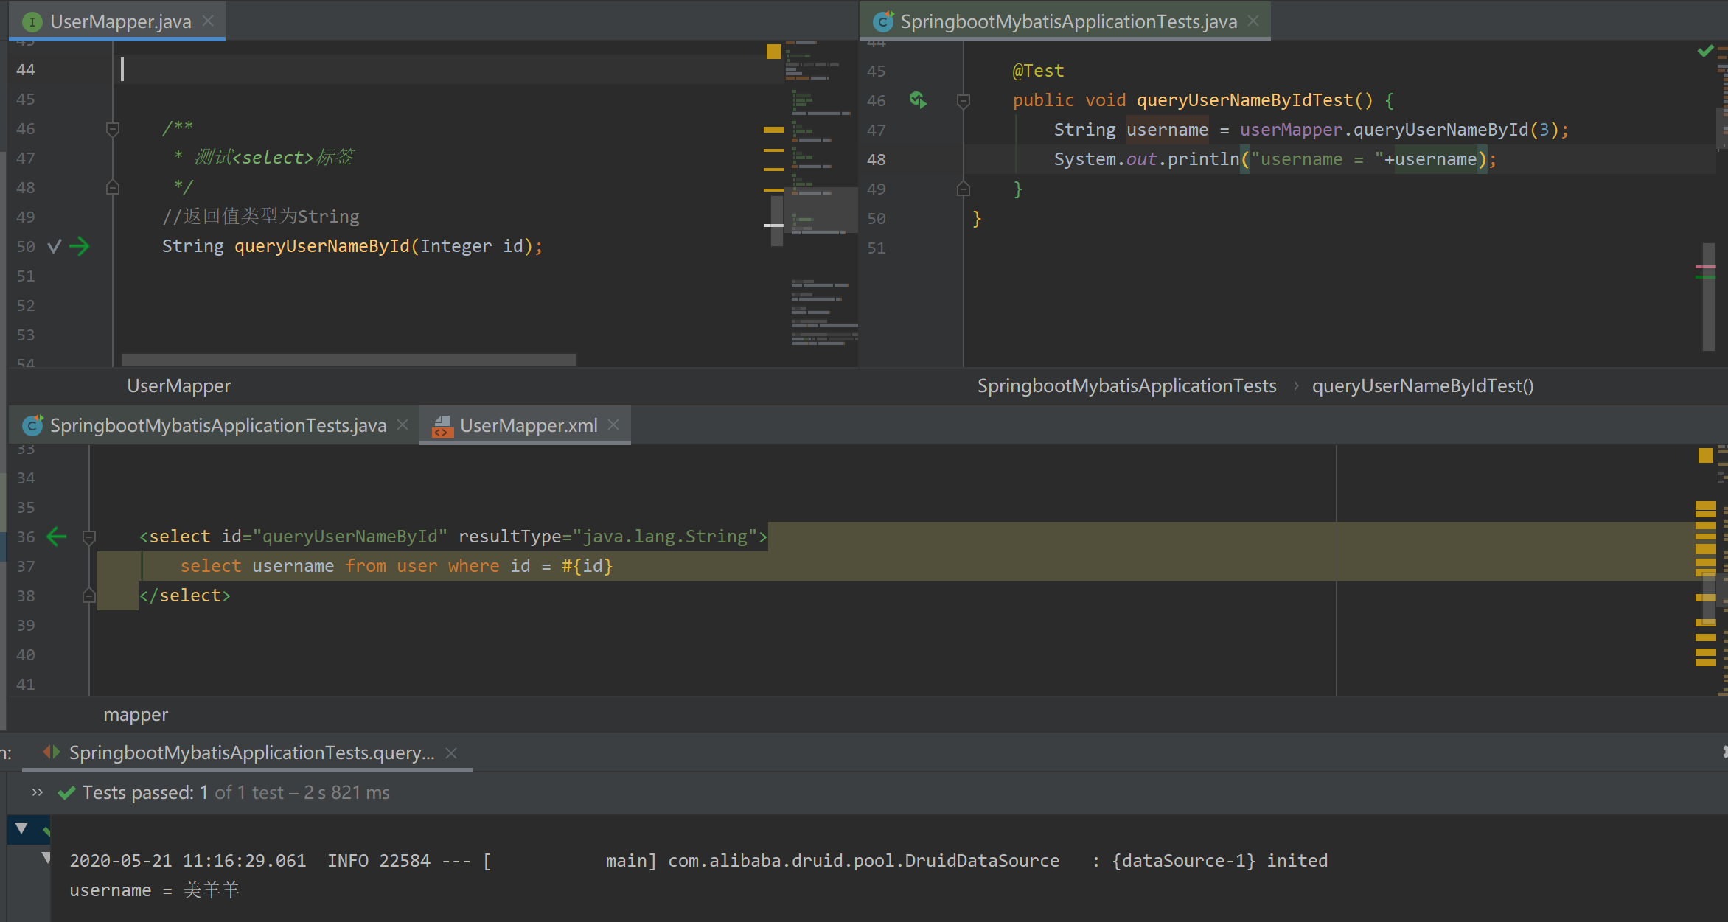Click implemented-method checkmark icon on line 50
The height and width of the screenshot is (922, 1728).
tap(54, 246)
